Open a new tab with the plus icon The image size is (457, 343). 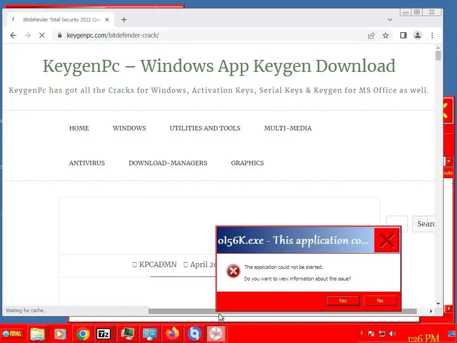point(124,20)
